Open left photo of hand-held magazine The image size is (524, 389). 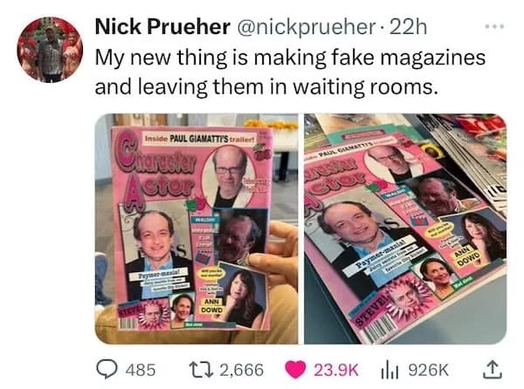tap(196, 229)
